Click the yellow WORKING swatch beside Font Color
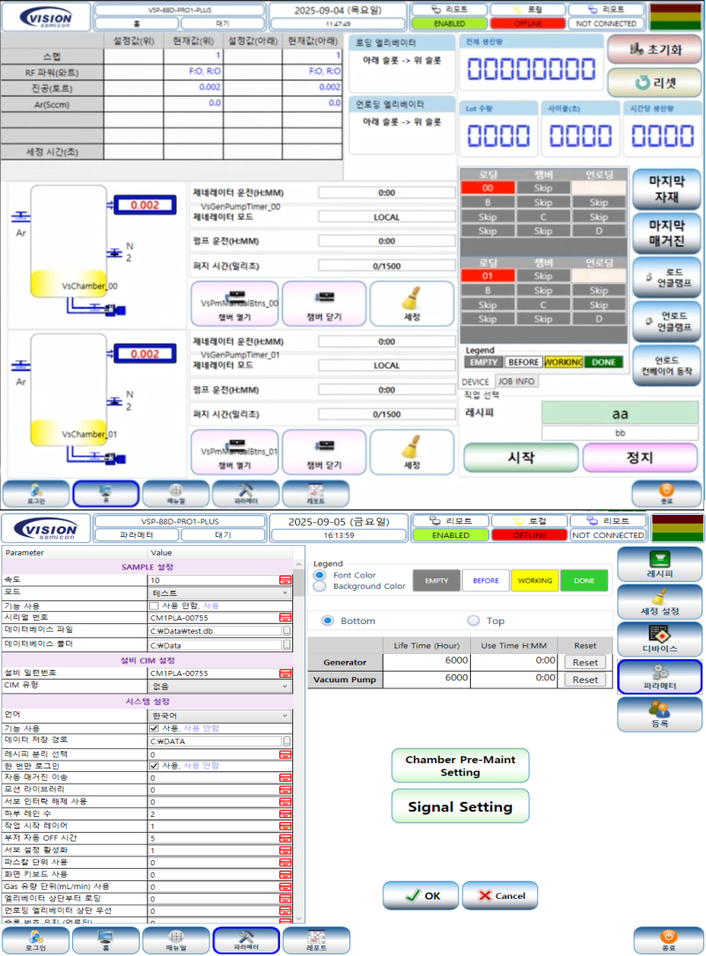Screen dimensions: 706x956 (x=534, y=581)
